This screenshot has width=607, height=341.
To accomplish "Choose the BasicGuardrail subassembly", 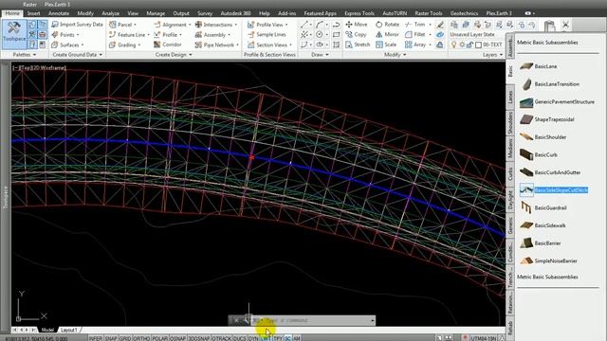I will point(543,208).
